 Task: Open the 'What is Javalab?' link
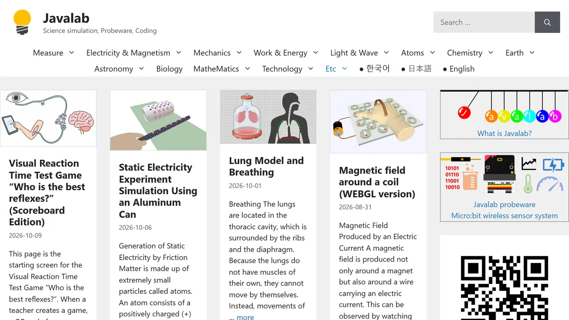pyautogui.click(x=505, y=133)
